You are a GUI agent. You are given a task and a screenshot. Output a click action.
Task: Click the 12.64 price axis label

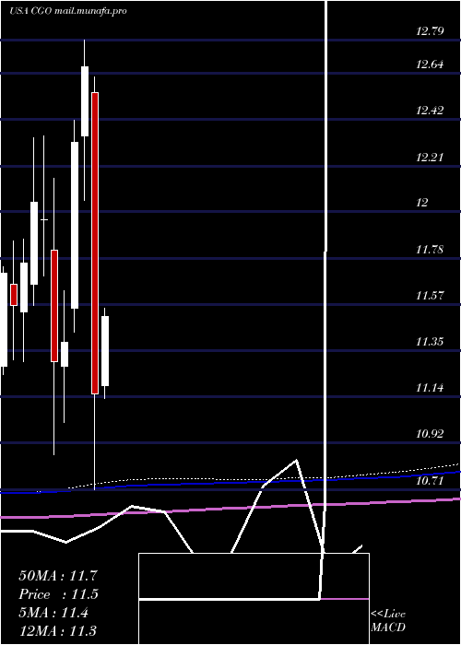coord(430,64)
